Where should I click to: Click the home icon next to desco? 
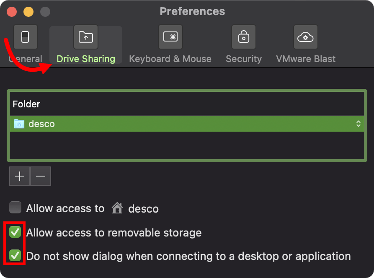(117, 208)
